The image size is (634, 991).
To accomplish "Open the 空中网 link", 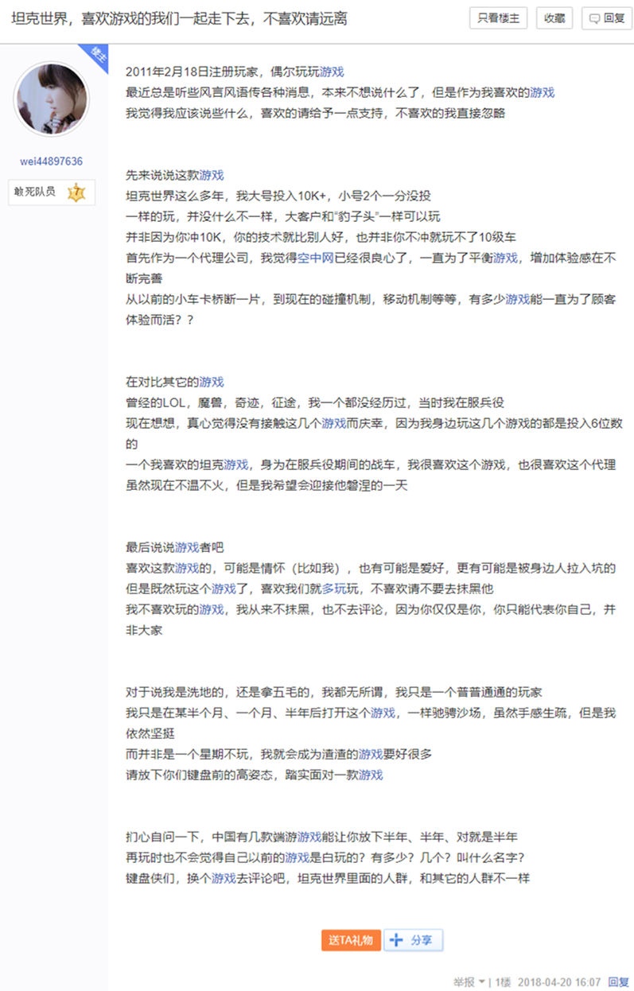I will tap(314, 258).
